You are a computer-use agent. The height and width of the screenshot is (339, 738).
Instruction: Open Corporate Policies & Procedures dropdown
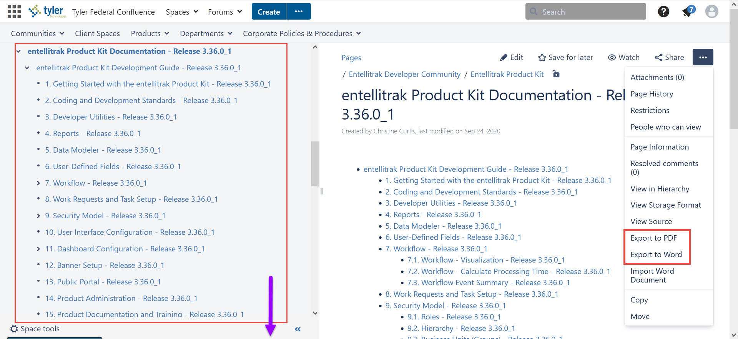(302, 33)
